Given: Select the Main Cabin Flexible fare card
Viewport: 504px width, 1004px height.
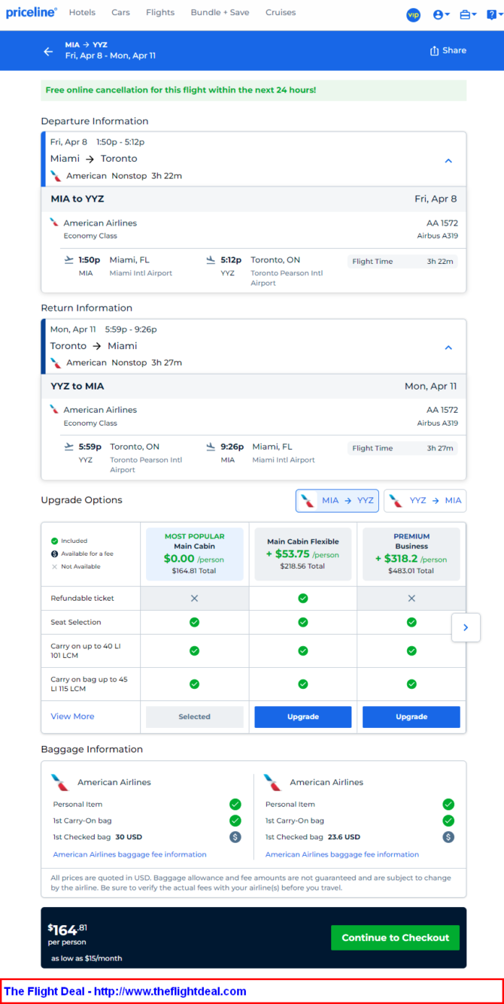Looking at the screenshot, I should (x=303, y=554).
